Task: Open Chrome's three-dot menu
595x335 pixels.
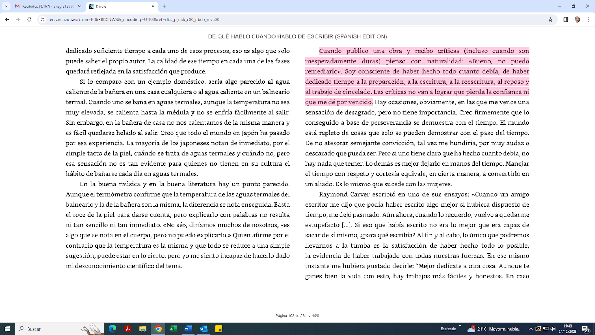Action: tap(588, 20)
